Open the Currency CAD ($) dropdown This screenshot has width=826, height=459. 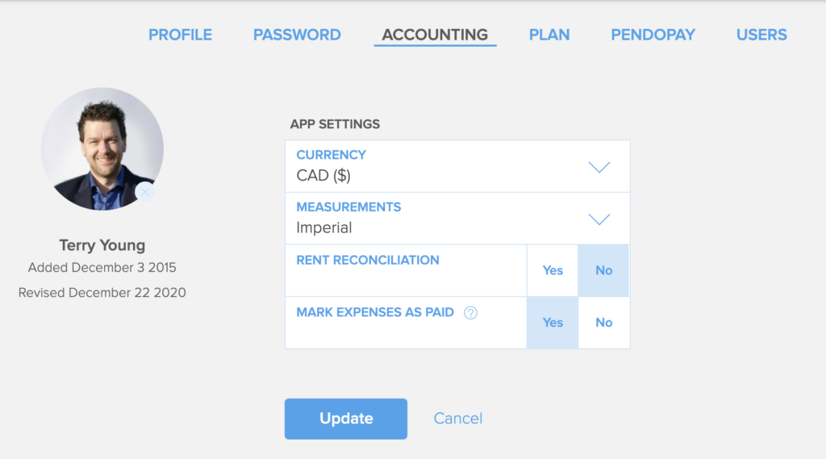[x=457, y=166]
